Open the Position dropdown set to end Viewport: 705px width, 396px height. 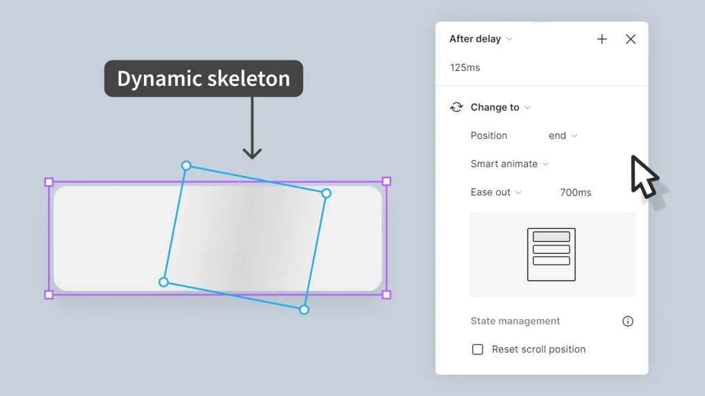(563, 135)
